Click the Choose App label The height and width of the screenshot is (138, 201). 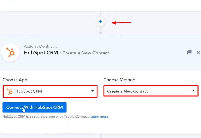[15, 80]
